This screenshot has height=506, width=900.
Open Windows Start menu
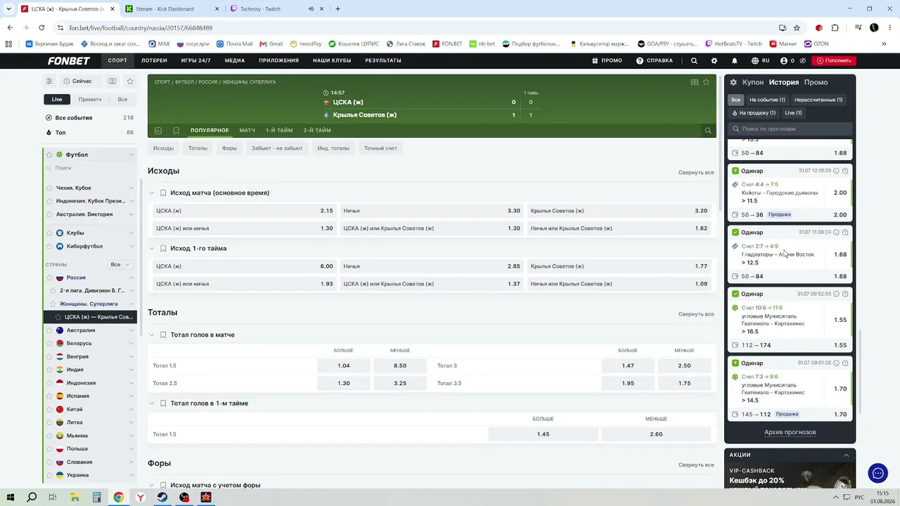10,497
